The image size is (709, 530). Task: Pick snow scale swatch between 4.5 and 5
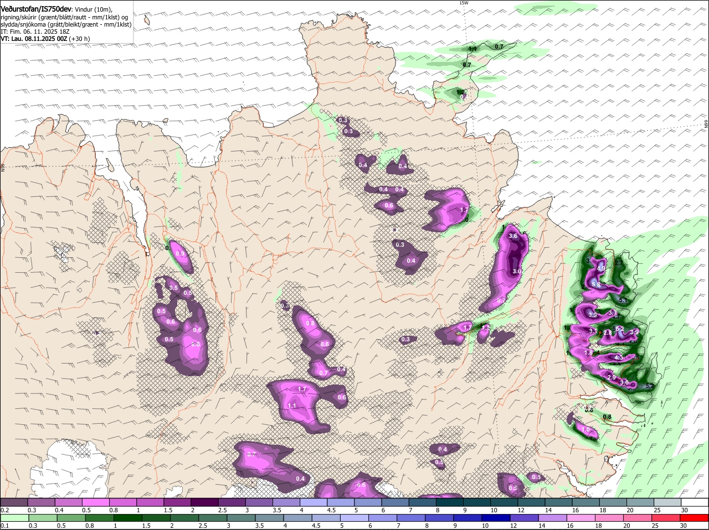340,502
